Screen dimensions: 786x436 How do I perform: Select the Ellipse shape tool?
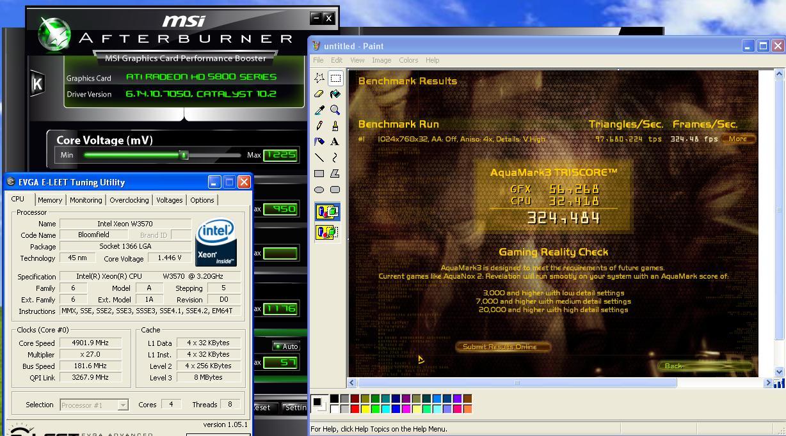click(319, 189)
